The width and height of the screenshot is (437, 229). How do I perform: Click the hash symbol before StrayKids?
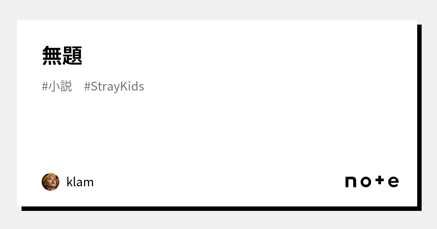click(x=87, y=87)
